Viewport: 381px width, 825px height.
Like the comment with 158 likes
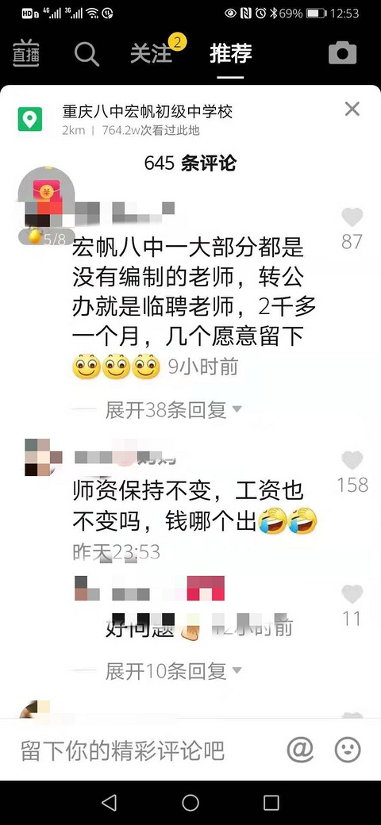click(352, 460)
